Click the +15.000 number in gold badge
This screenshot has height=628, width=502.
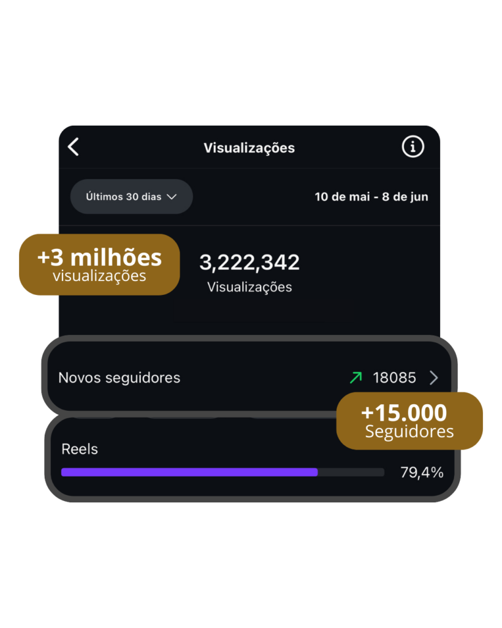(404, 413)
